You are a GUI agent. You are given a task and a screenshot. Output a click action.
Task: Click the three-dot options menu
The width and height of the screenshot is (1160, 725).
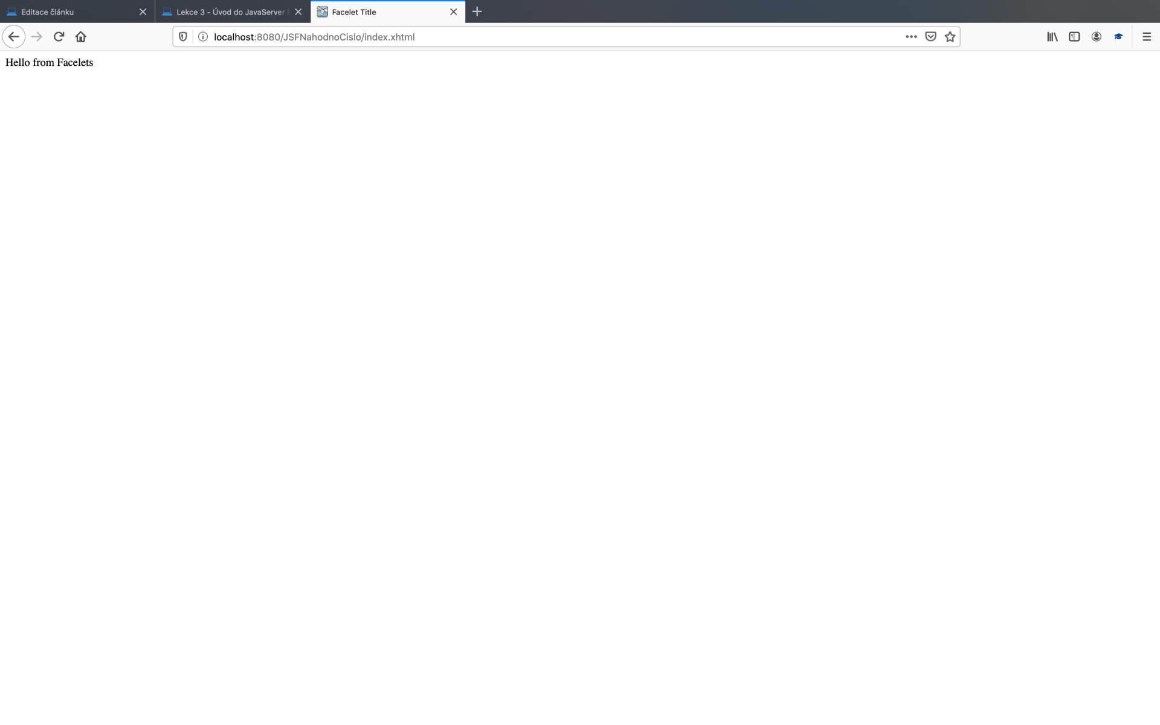[x=911, y=37]
